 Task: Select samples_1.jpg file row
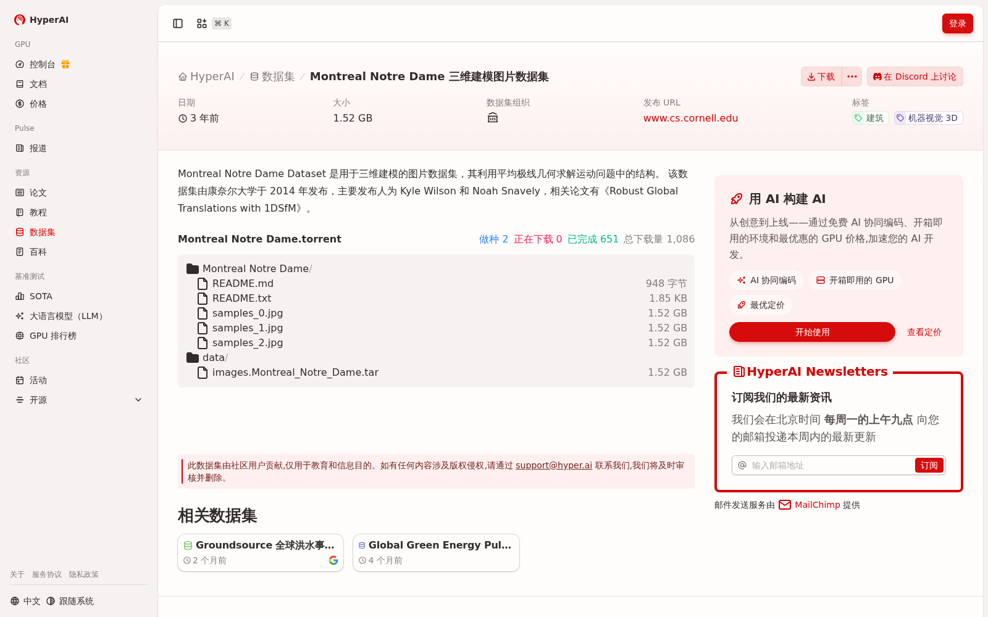click(x=436, y=328)
